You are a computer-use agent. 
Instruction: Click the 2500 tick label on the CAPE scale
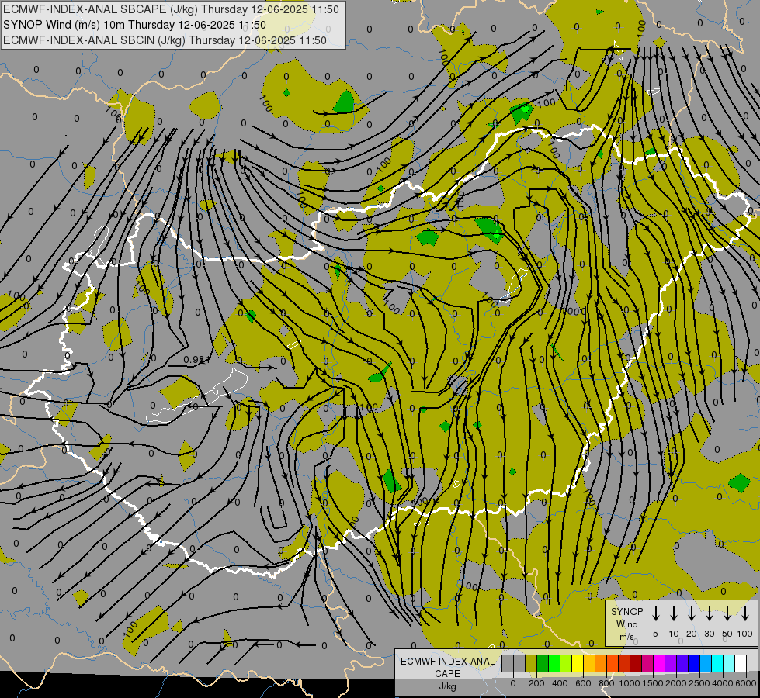click(699, 683)
